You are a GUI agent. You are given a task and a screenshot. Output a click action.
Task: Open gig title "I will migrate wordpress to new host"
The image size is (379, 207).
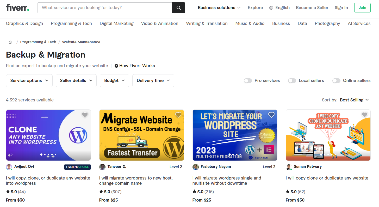pos(136,181)
